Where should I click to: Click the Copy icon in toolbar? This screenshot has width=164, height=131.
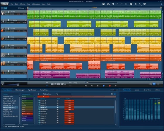pos(126,4)
